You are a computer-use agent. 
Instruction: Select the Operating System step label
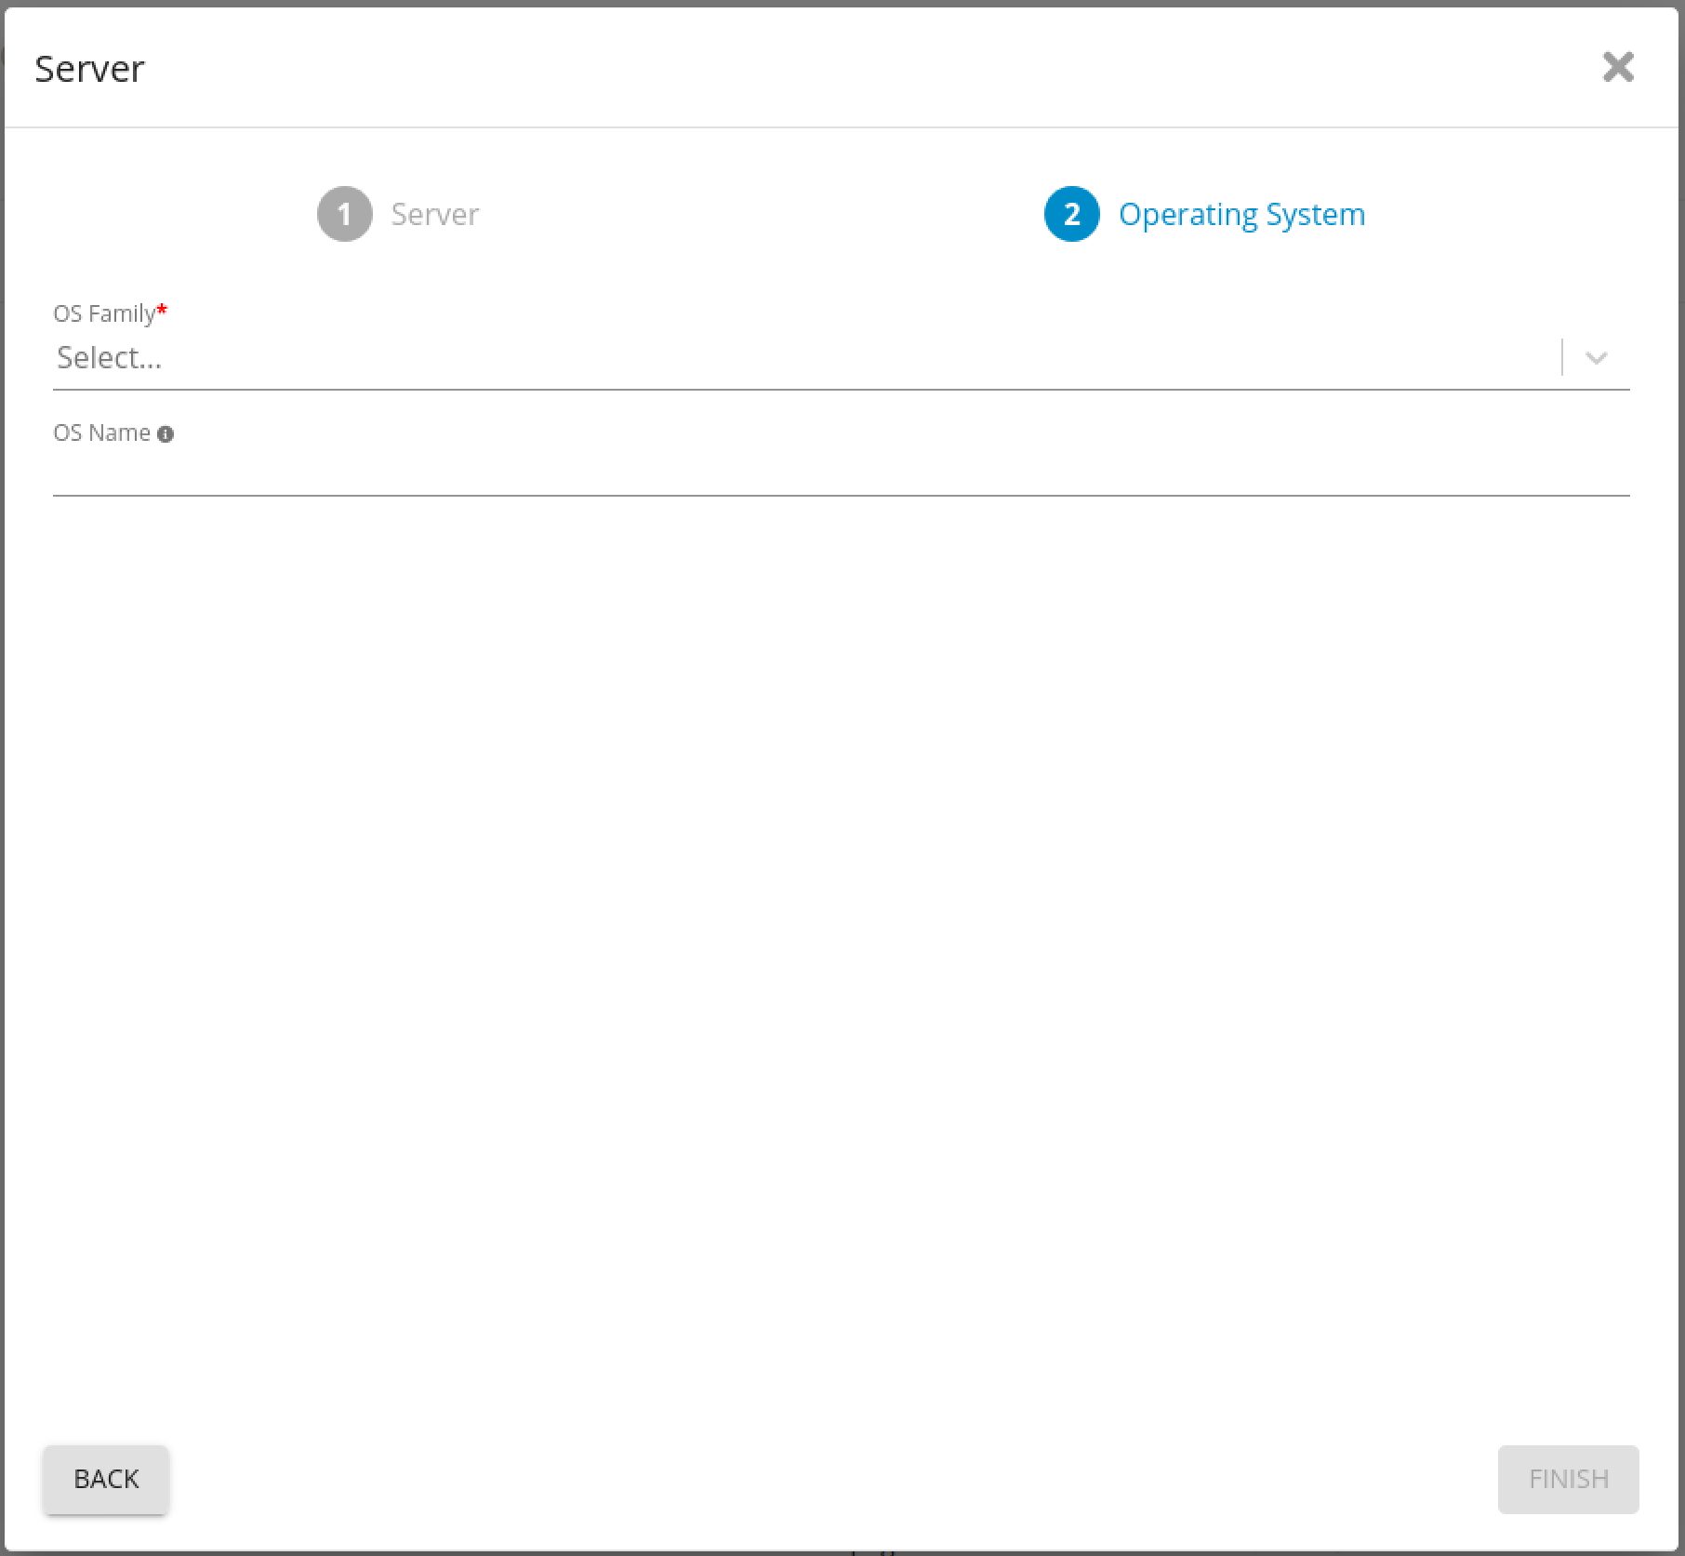(x=1241, y=215)
